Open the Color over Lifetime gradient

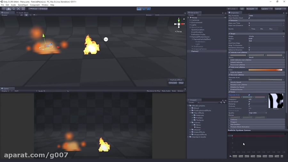pos(265,70)
